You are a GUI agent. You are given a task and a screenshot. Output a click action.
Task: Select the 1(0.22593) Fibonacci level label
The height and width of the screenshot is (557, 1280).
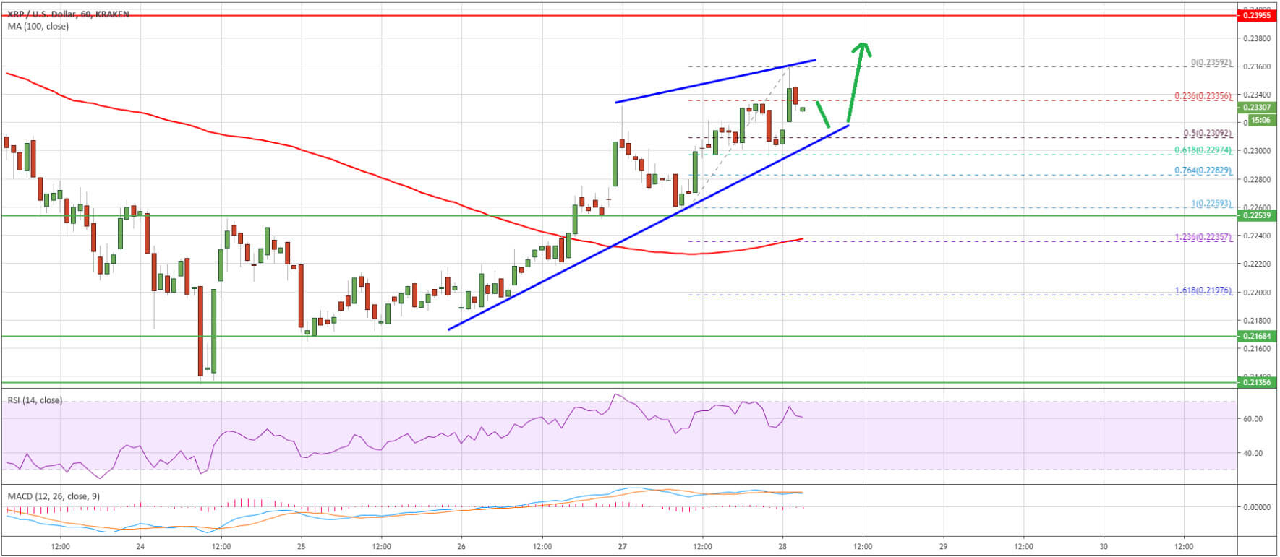tap(1211, 204)
